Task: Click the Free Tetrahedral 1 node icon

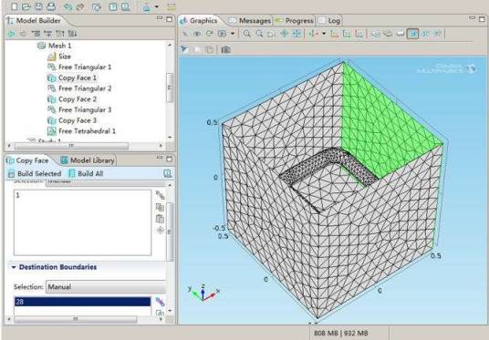Action: pos(51,131)
